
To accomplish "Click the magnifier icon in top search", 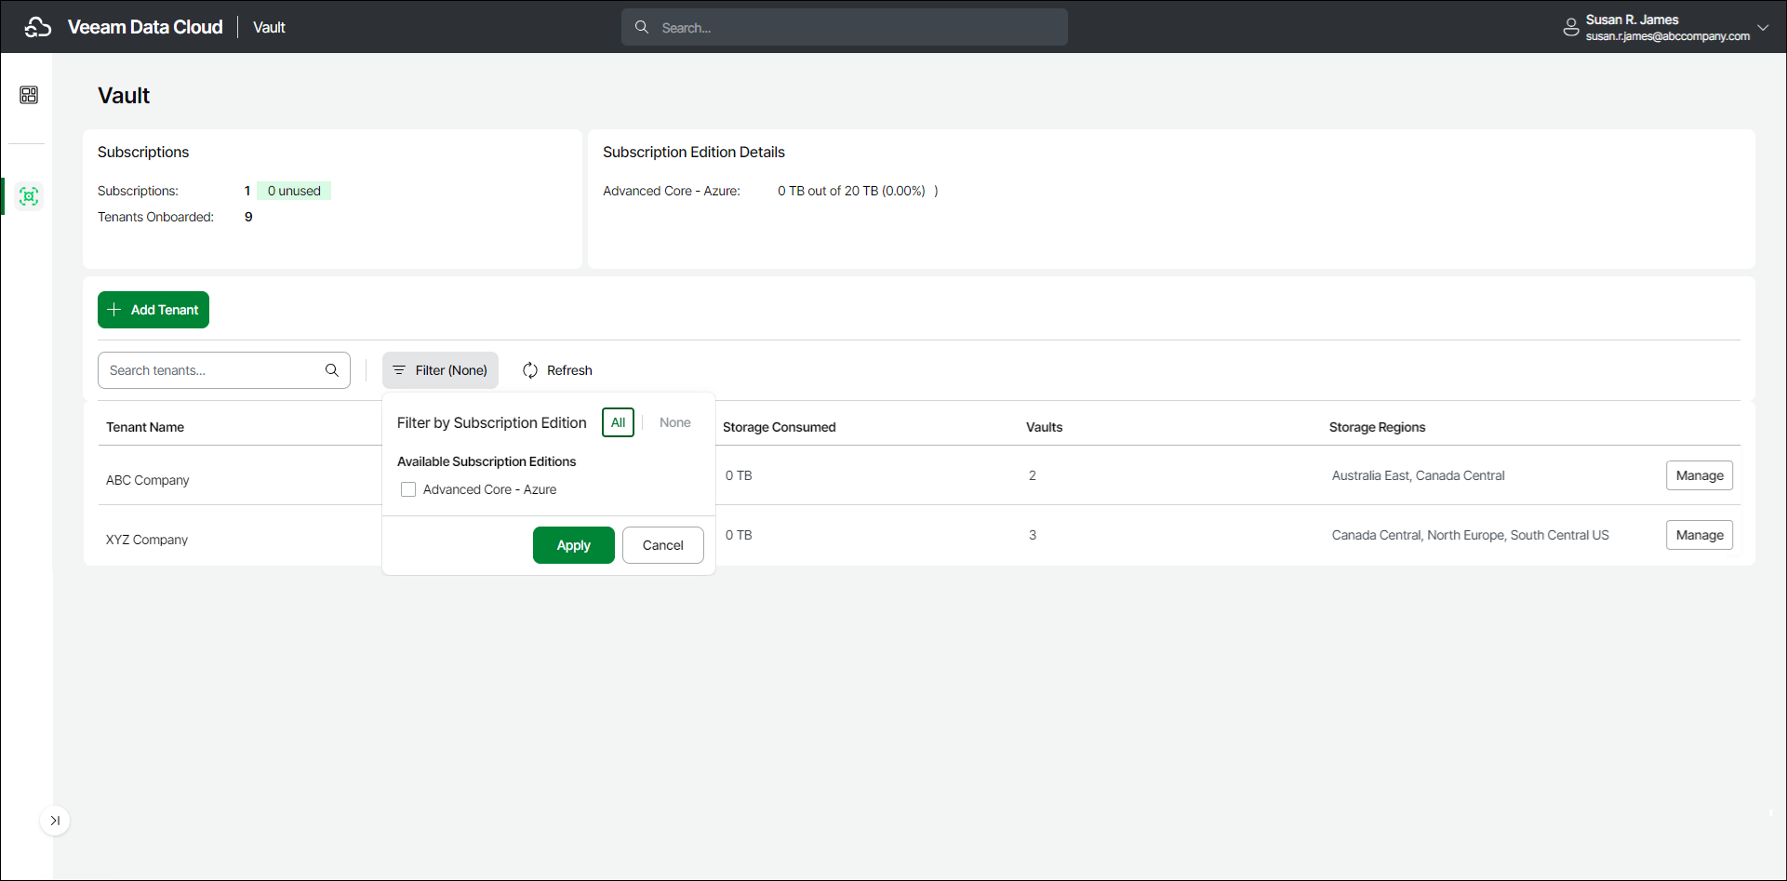I will pyautogui.click(x=642, y=27).
